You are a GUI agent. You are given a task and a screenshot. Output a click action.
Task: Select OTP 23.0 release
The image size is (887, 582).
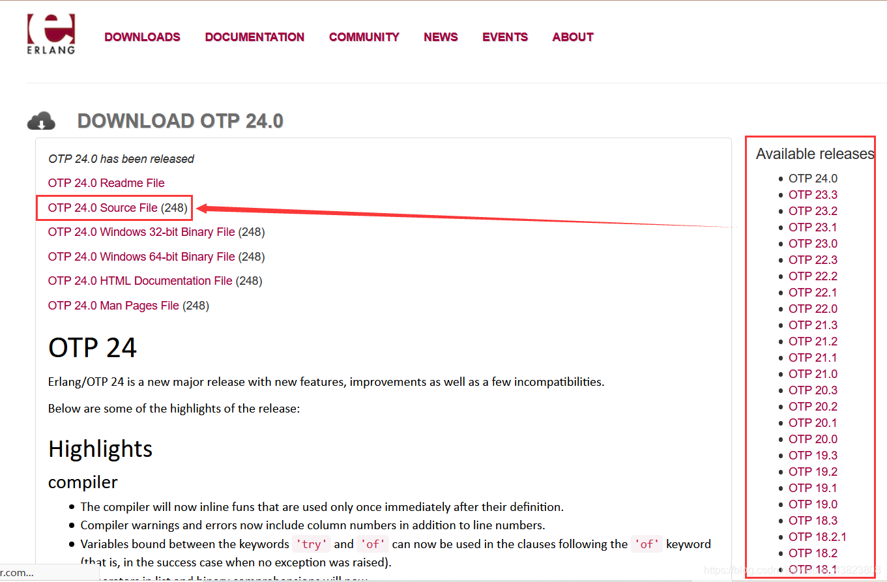813,244
